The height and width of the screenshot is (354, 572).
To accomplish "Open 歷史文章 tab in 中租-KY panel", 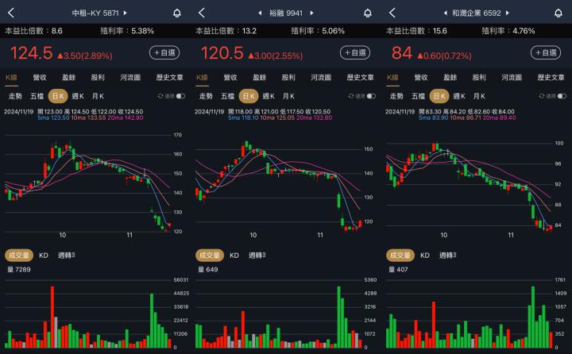I will [170, 77].
